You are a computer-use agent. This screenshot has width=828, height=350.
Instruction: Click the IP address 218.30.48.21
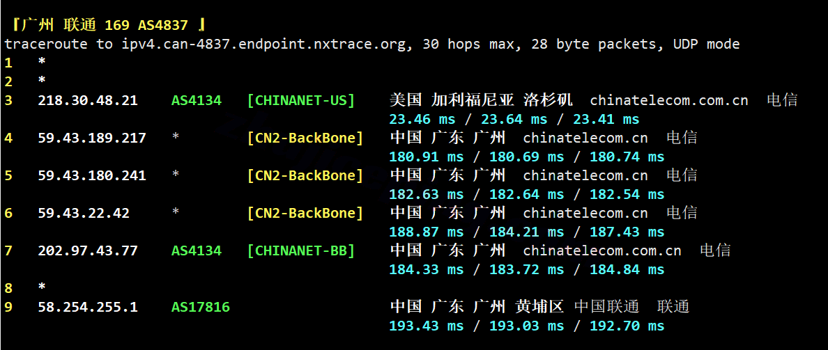click(88, 100)
